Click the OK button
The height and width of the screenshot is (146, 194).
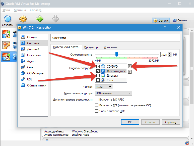pos(130,122)
